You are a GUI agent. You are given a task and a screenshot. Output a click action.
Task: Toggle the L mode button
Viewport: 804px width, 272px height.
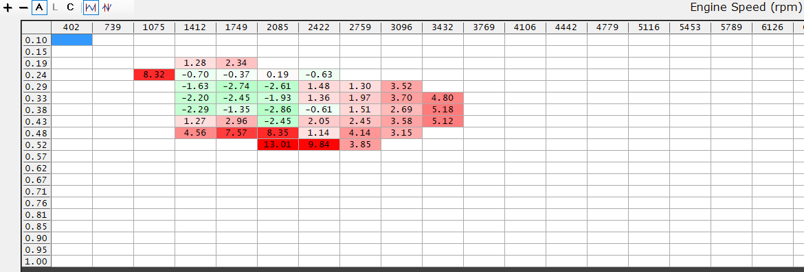56,8
